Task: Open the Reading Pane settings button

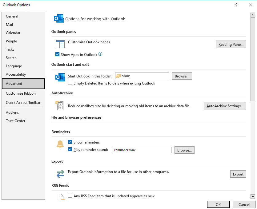Action: tap(231, 44)
